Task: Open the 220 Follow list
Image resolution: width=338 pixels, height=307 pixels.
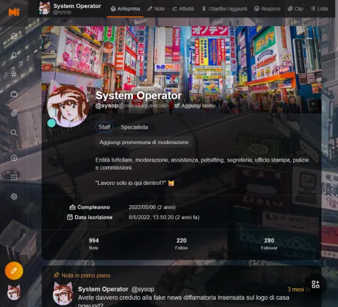Action: [181, 243]
